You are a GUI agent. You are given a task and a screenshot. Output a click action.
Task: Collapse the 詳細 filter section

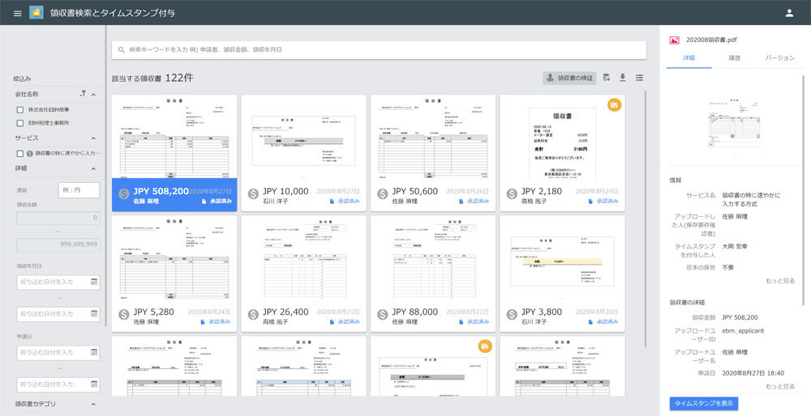click(x=93, y=168)
